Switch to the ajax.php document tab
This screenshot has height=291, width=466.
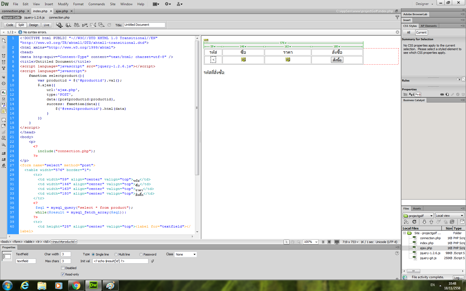[62, 11]
